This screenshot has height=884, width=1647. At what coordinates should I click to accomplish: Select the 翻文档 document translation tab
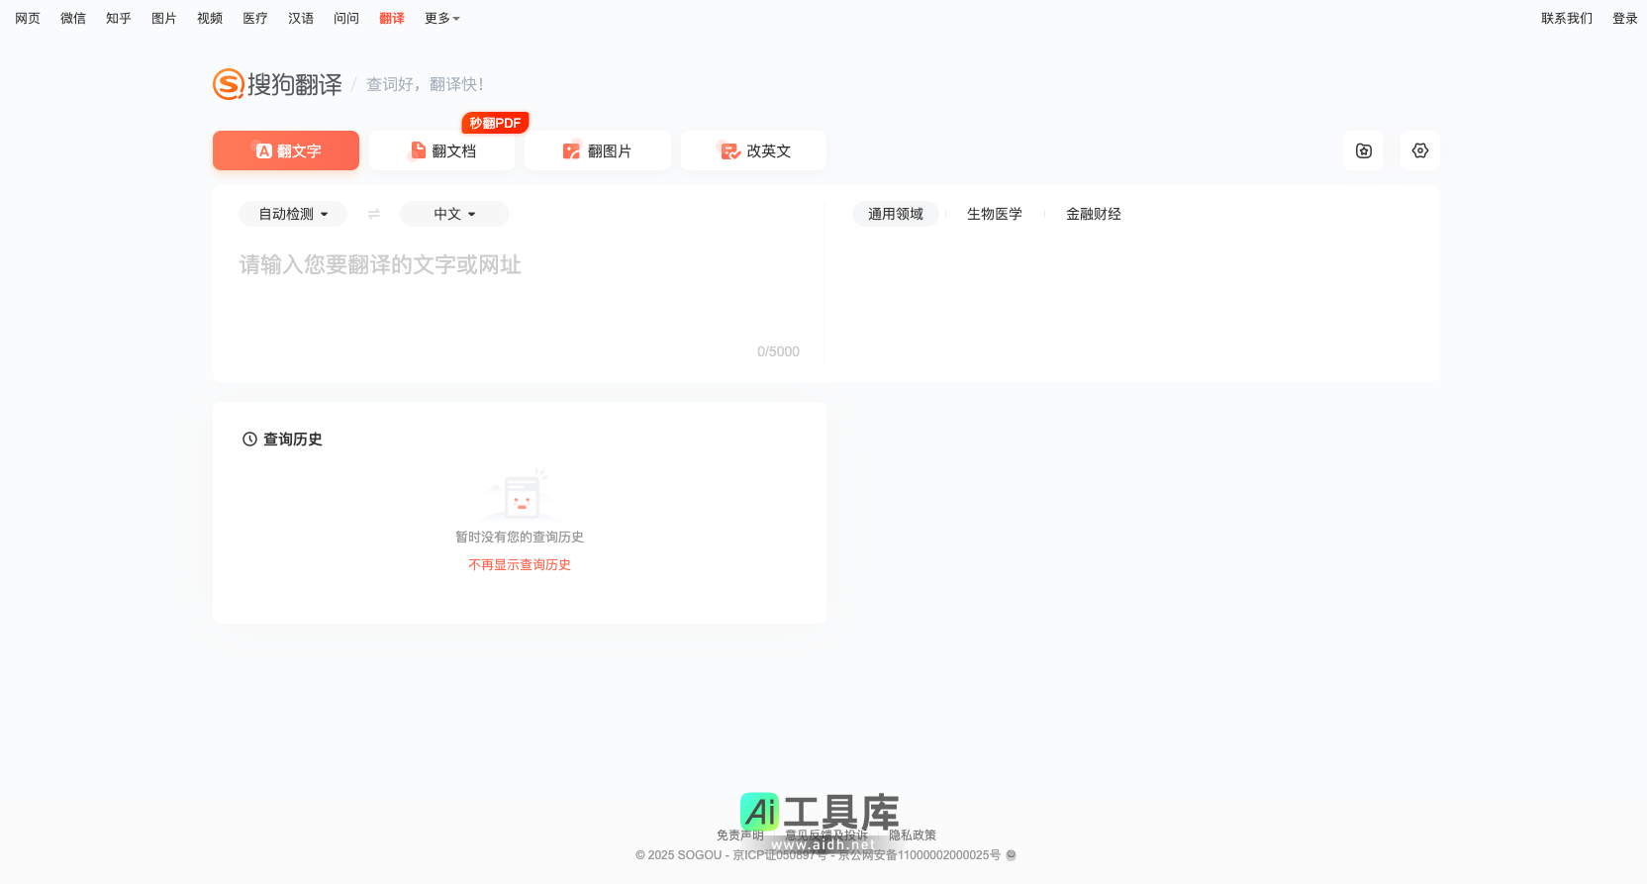[442, 150]
